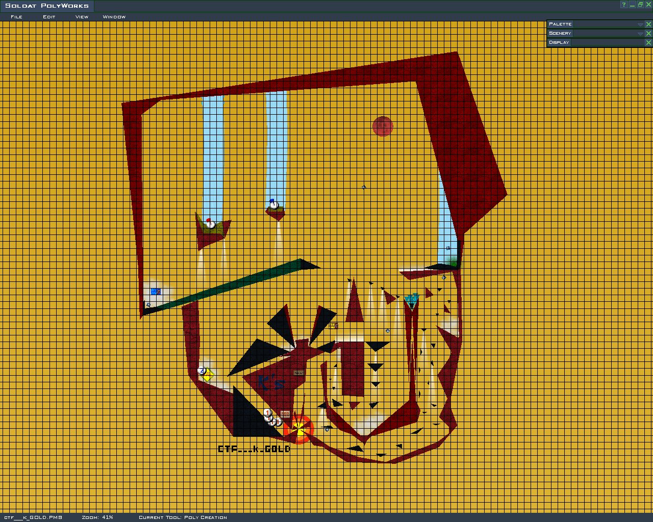Open the View menu
The height and width of the screenshot is (522, 653).
pyautogui.click(x=82, y=17)
